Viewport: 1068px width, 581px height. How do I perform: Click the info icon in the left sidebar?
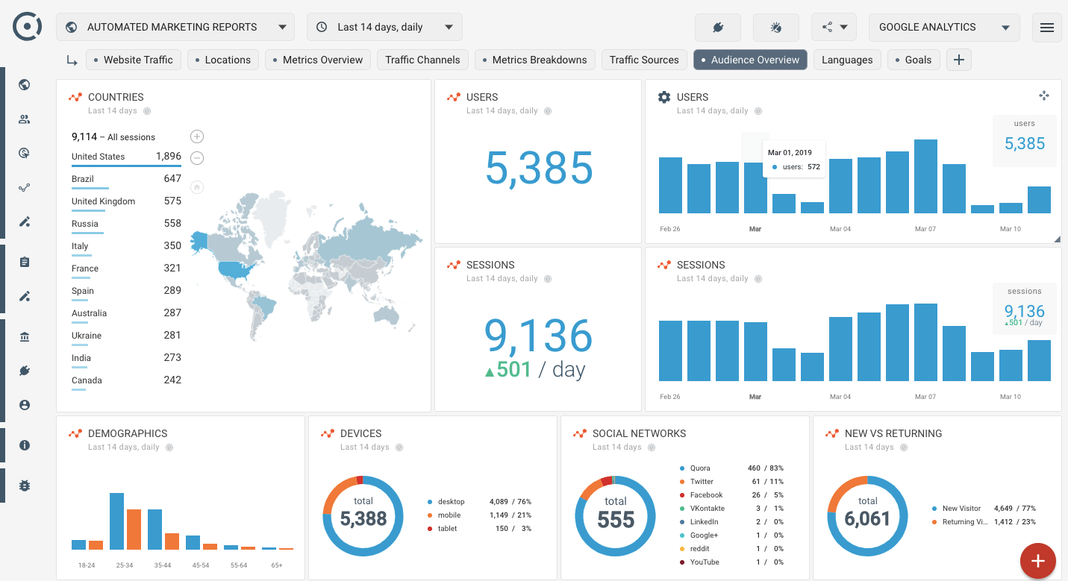pos(24,445)
